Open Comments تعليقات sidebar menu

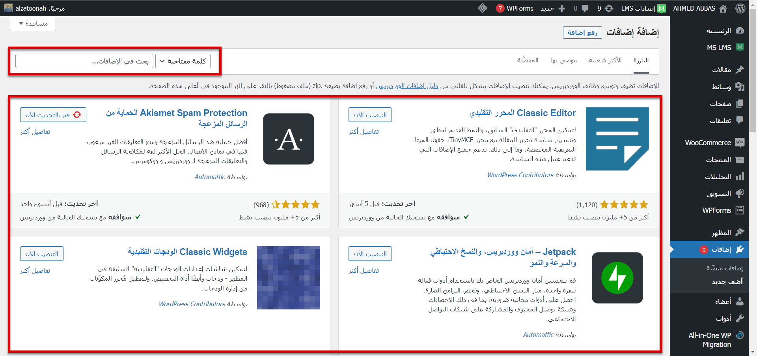click(726, 121)
